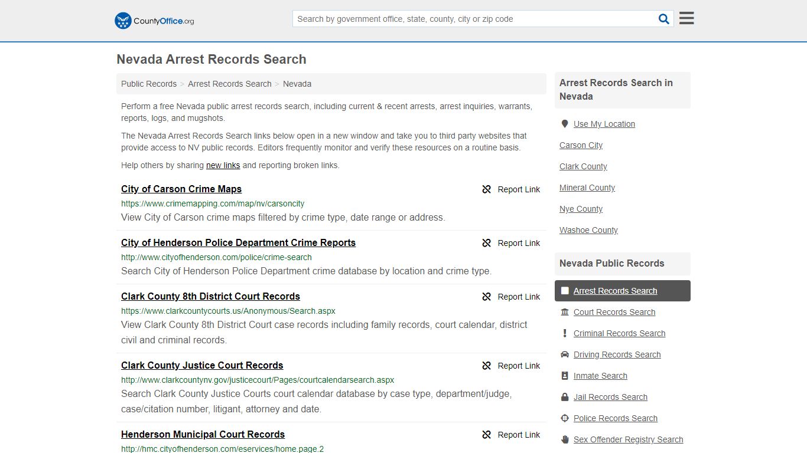This screenshot has width=807, height=453.
Task: Open City of Carson Crime Maps title
Action: [181, 189]
